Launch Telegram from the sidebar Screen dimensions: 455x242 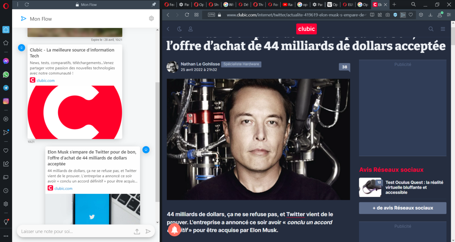(6, 88)
